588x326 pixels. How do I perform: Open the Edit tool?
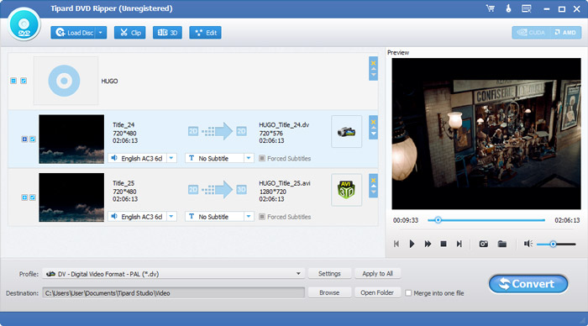pyautogui.click(x=206, y=33)
